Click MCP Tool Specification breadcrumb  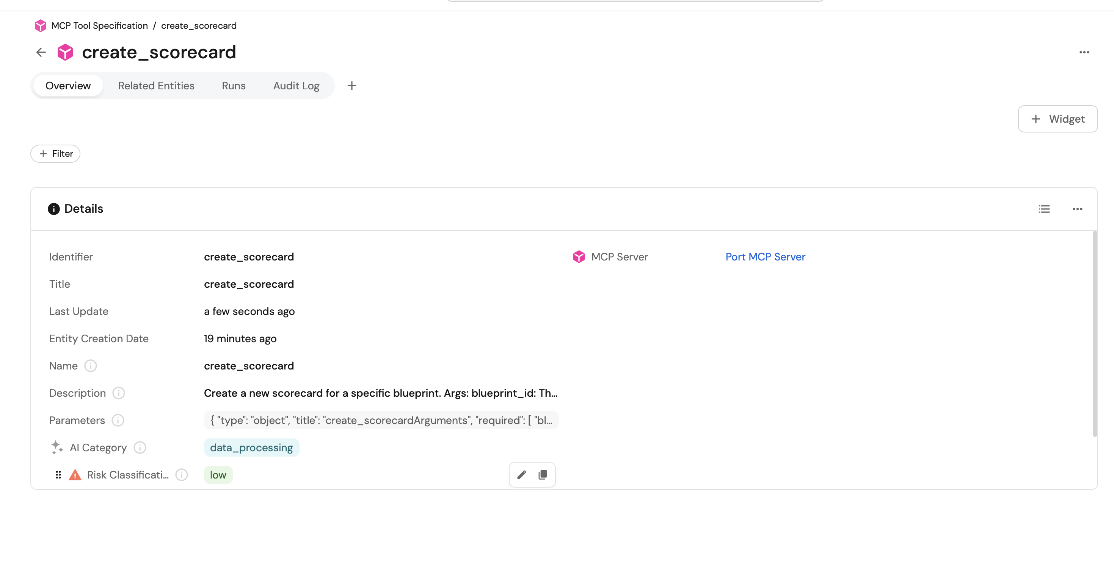[x=99, y=25]
